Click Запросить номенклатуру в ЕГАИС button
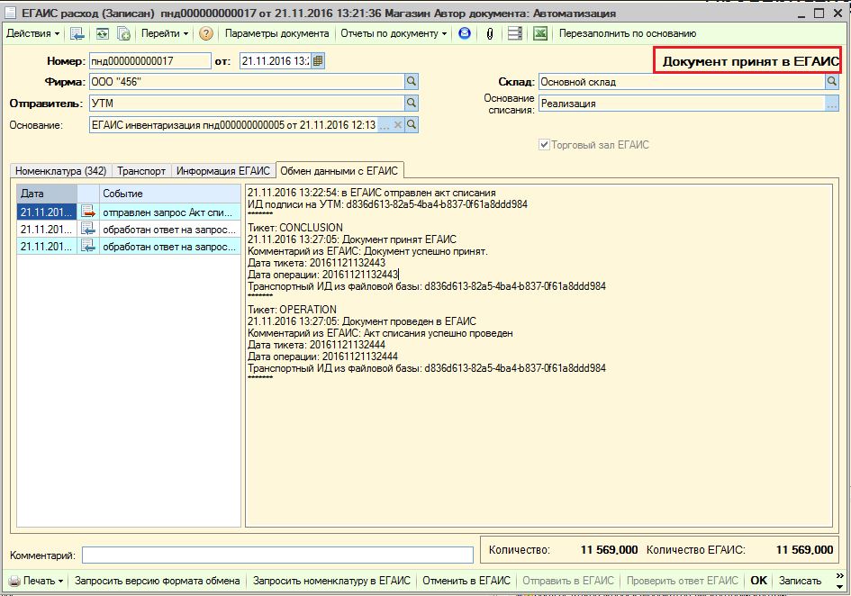The width and height of the screenshot is (851, 596). coord(331,581)
